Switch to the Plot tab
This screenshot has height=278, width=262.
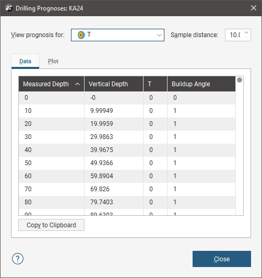[53, 61]
